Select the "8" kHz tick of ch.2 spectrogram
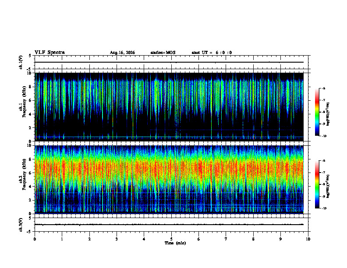 (x=30, y=159)
